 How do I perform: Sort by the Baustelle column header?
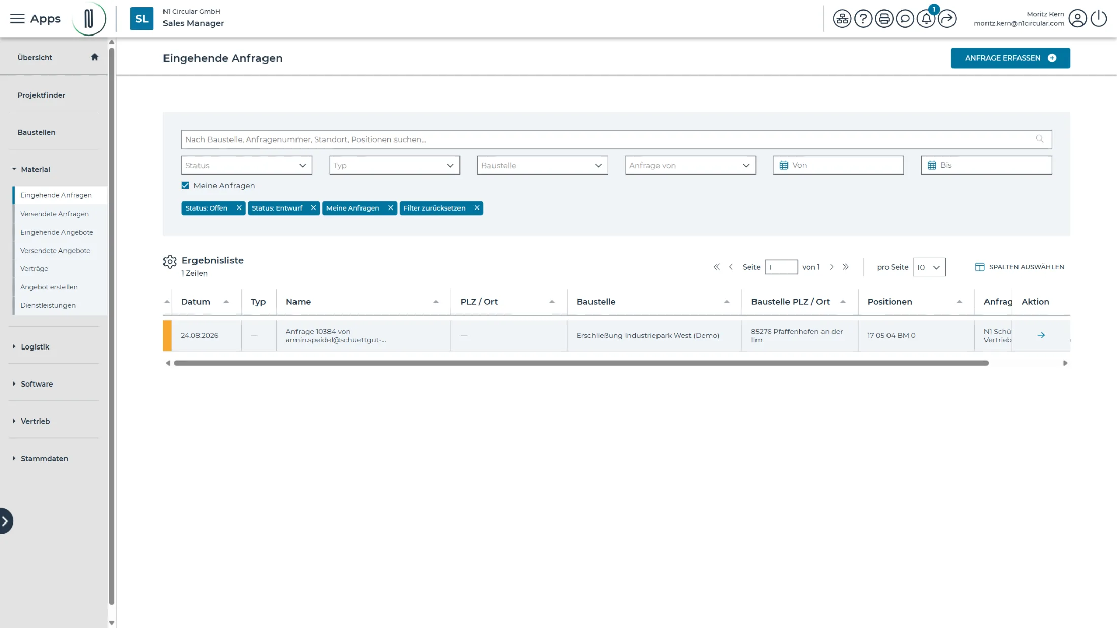click(x=653, y=301)
